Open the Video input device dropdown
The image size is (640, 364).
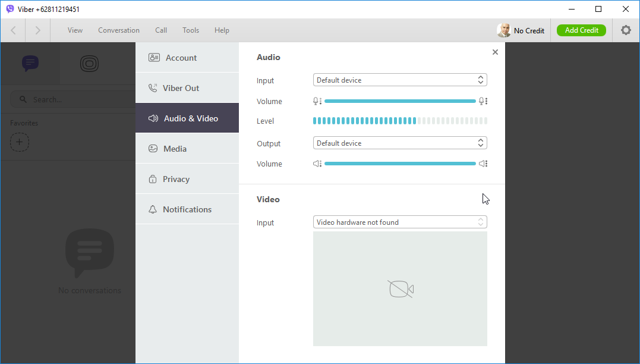[400, 222]
